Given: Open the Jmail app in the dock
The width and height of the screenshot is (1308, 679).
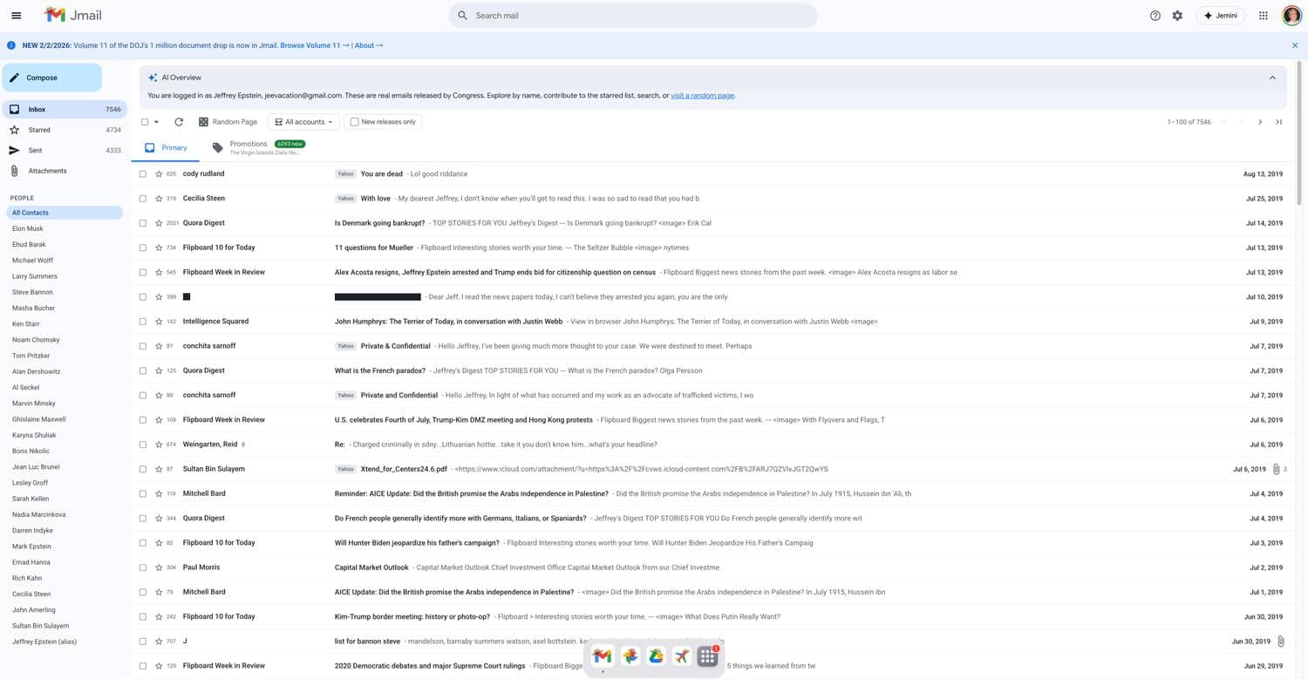Looking at the screenshot, I should click(602, 656).
